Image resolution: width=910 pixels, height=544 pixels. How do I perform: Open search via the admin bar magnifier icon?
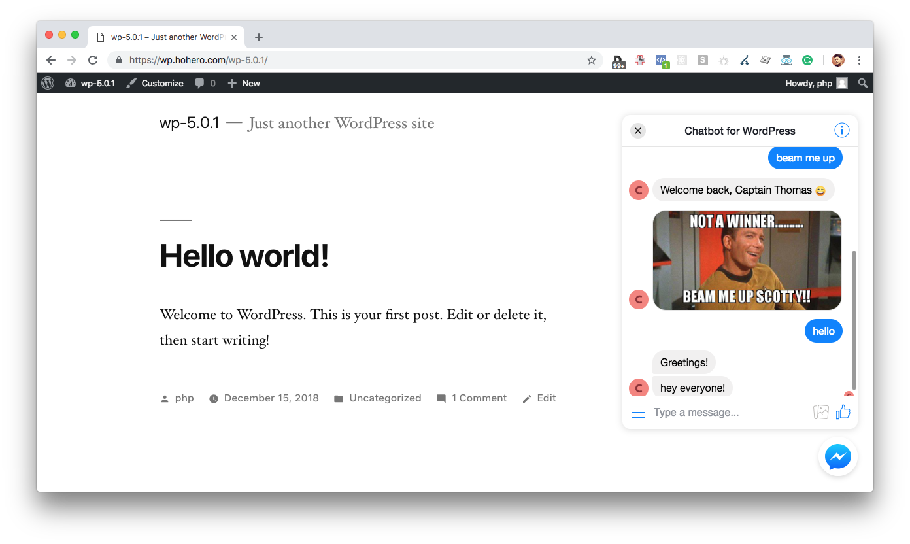click(862, 83)
